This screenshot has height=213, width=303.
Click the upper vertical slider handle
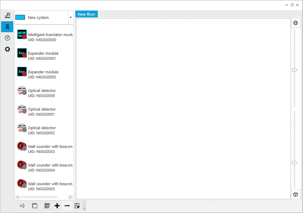(x=295, y=70)
